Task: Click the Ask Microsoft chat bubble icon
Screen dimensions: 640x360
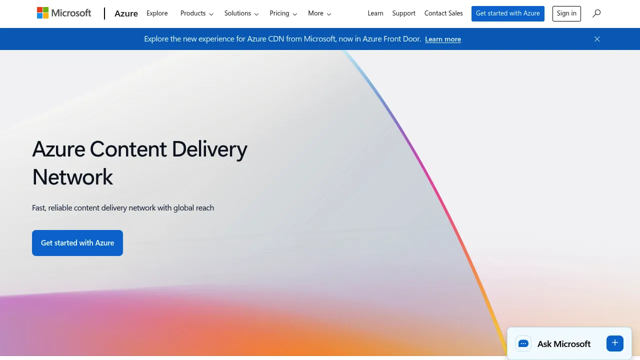Action: tap(523, 343)
